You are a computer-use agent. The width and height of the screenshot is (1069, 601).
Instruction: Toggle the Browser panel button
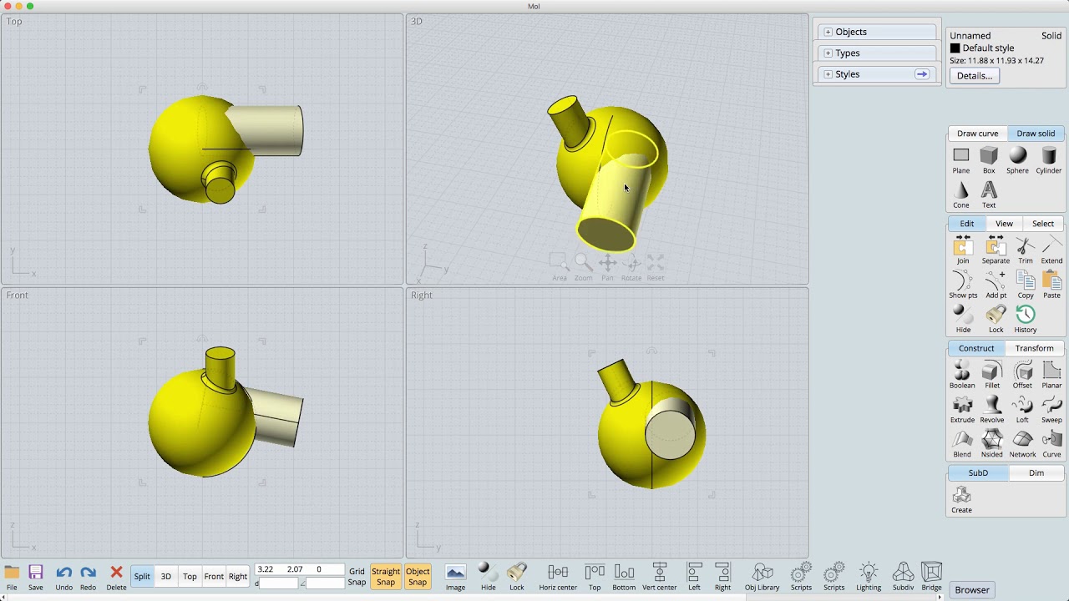coord(972,589)
